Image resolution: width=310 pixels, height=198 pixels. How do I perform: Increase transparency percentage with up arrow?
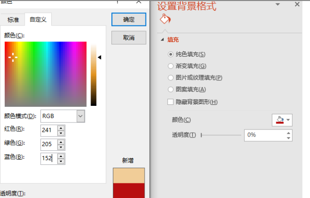(x=289, y=133)
